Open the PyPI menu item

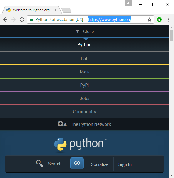tap(84, 85)
